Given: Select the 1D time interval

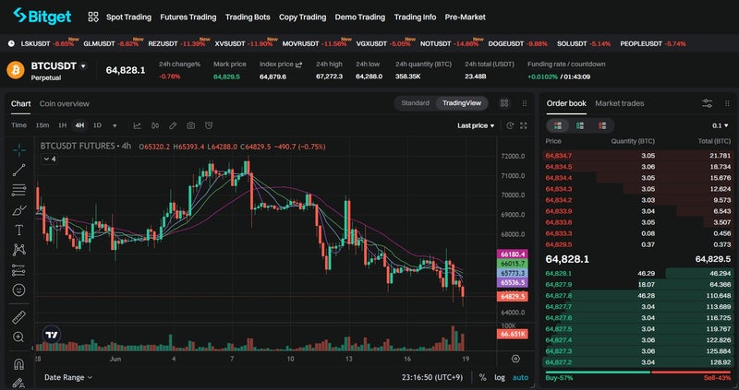Looking at the screenshot, I should (97, 125).
